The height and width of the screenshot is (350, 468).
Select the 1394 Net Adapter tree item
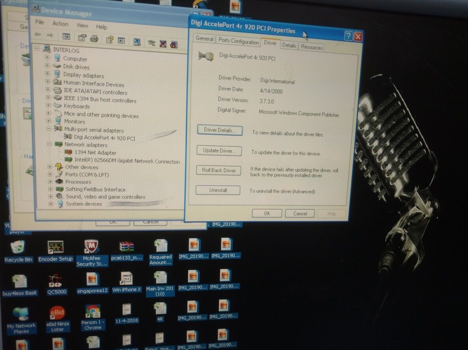point(95,152)
